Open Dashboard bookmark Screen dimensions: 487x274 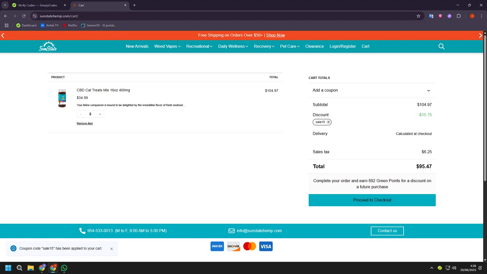point(26,25)
